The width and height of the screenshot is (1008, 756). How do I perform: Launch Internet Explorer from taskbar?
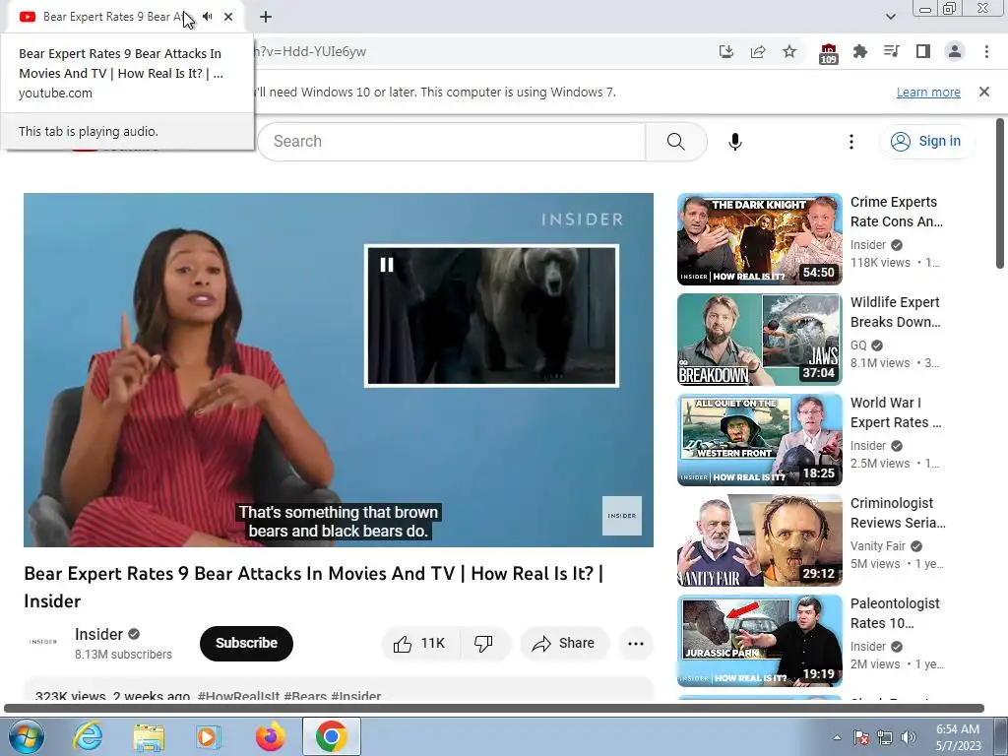click(x=88, y=736)
